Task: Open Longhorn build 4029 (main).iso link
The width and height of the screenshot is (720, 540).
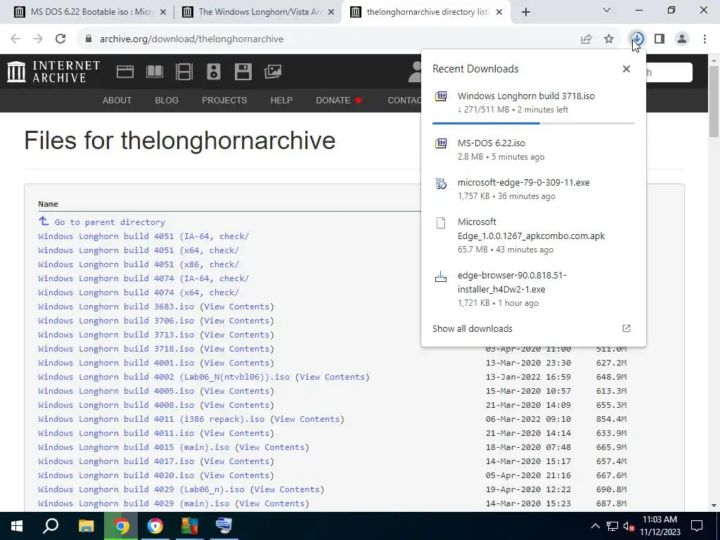Action: pyautogui.click(x=134, y=503)
